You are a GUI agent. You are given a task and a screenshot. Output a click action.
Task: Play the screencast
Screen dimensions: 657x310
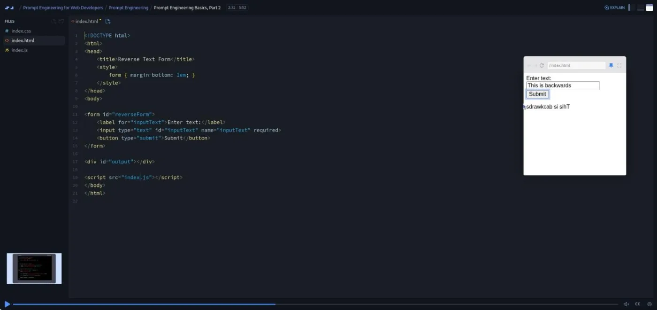tap(7, 304)
